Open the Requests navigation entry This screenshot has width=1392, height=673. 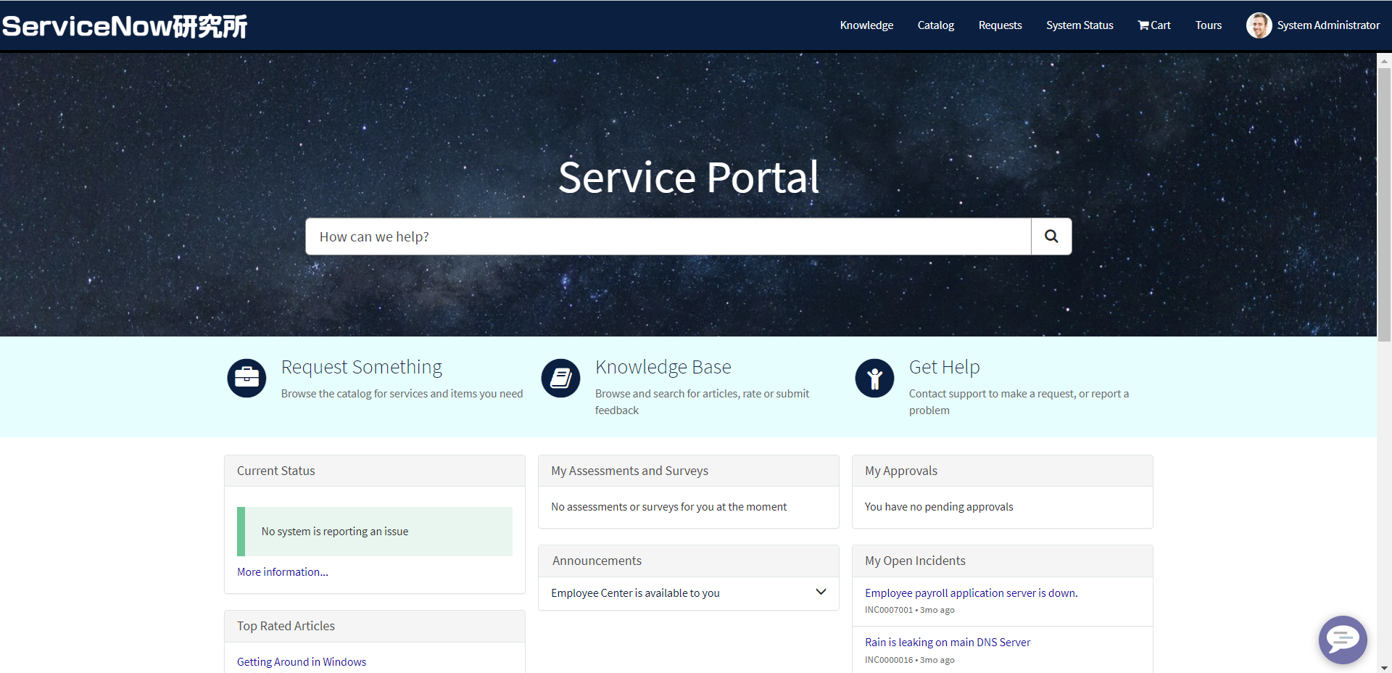click(x=1000, y=25)
